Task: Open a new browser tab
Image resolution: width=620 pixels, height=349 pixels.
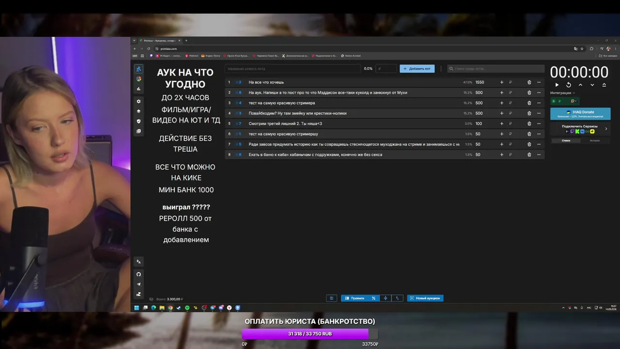Action: point(186,41)
